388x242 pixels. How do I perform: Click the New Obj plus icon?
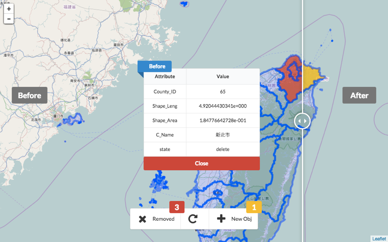[x=221, y=218]
